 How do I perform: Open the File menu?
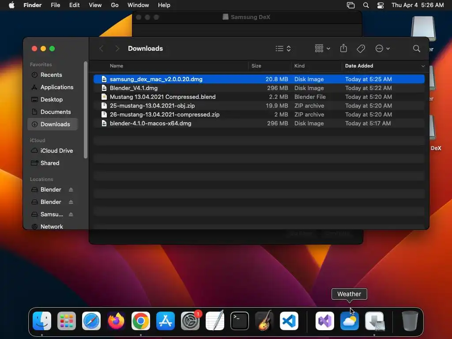[55, 5]
